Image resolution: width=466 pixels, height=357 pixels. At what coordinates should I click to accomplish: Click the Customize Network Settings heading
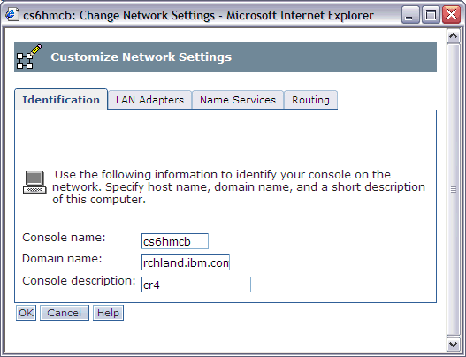coord(141,57)
